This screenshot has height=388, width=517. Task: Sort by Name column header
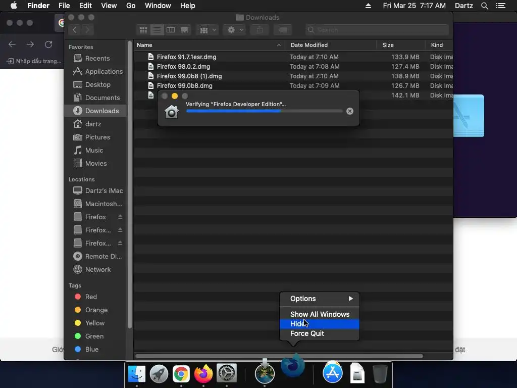click(x=210, y=45)
